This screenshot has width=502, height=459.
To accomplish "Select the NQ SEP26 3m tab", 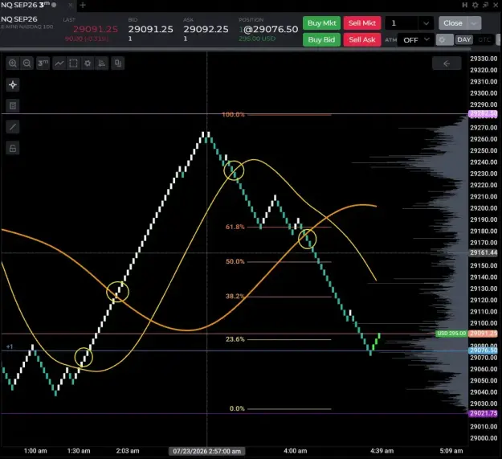I will point(29,5).
